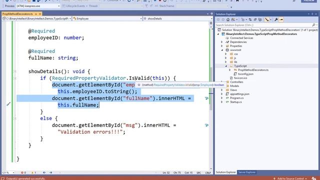Pin the PropMethodDecorators.ts tab
The image size is (320, 180).
point(36,14)
